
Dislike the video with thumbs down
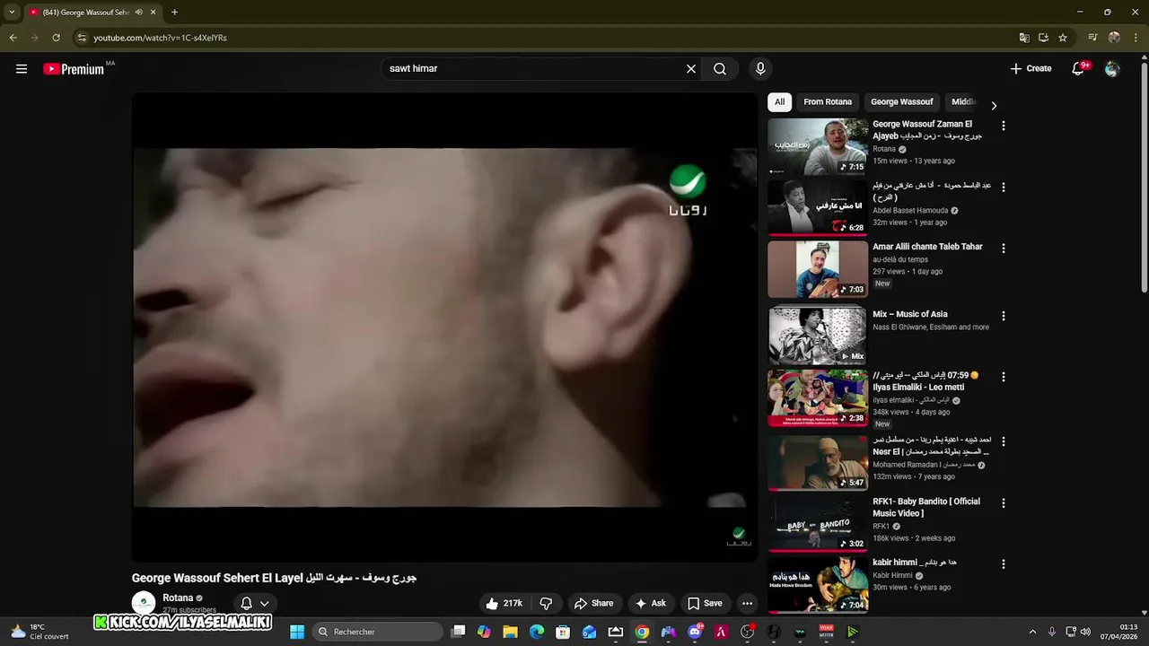[x=545, y=604]
